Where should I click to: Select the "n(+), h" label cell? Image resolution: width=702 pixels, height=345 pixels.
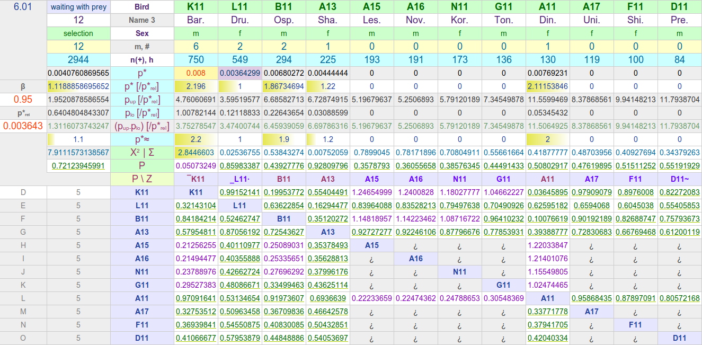(142, 60)
